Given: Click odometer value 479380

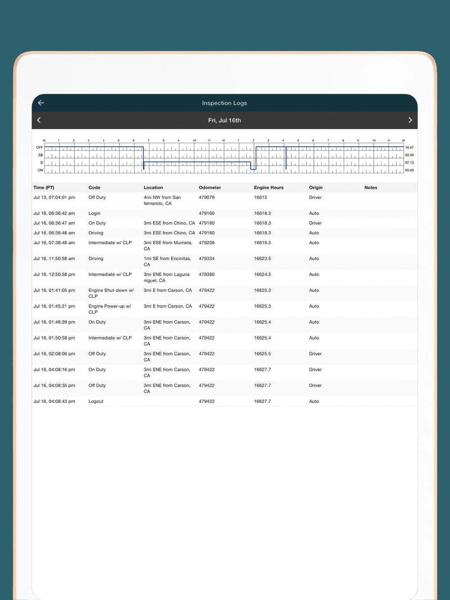Looking at the screenshot, I should 207,274.
